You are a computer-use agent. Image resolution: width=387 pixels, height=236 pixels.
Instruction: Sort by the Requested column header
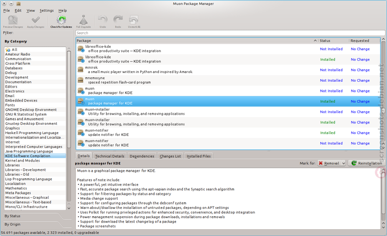pyautogui.click(x=365, y=41)
